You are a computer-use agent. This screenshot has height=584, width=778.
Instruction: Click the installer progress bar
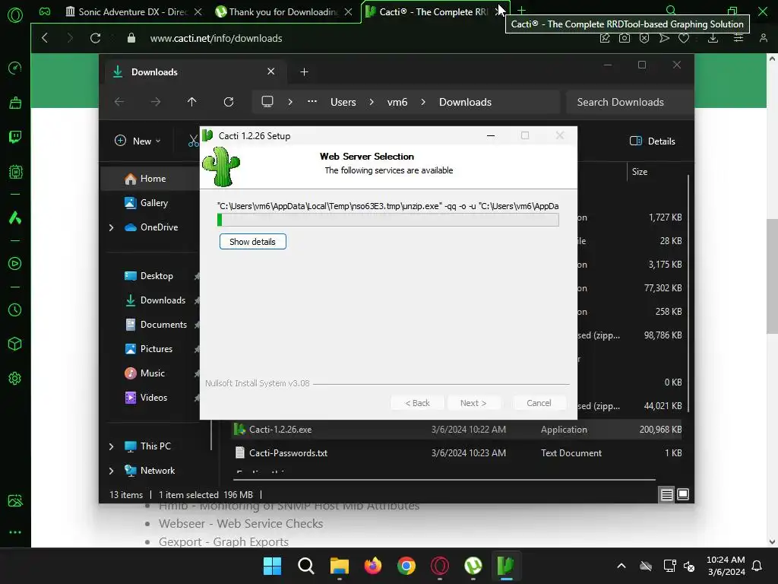point(388,220)
